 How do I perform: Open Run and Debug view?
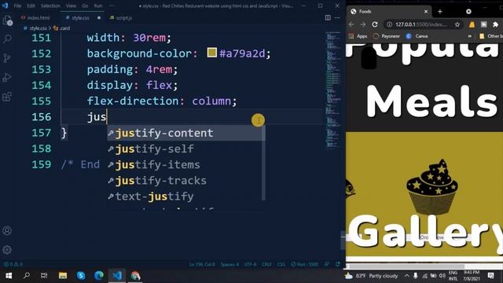click(x=7, y=77)
